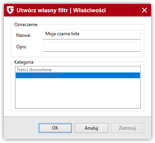This screenshot has height=143, width=155.
Task: Click the Kategoria group heading
Action: tap(24, 62)
